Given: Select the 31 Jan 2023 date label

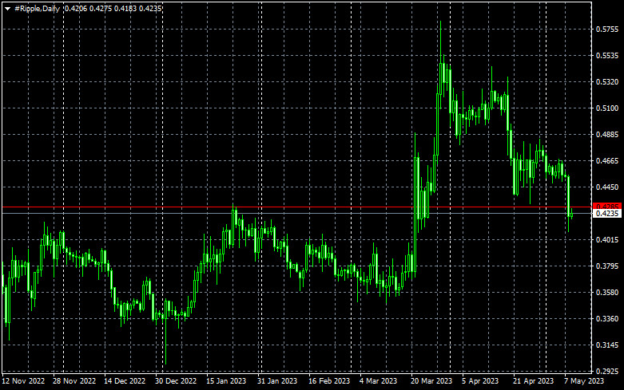Looking at the screenshot, I should click(x=277, y=381).
